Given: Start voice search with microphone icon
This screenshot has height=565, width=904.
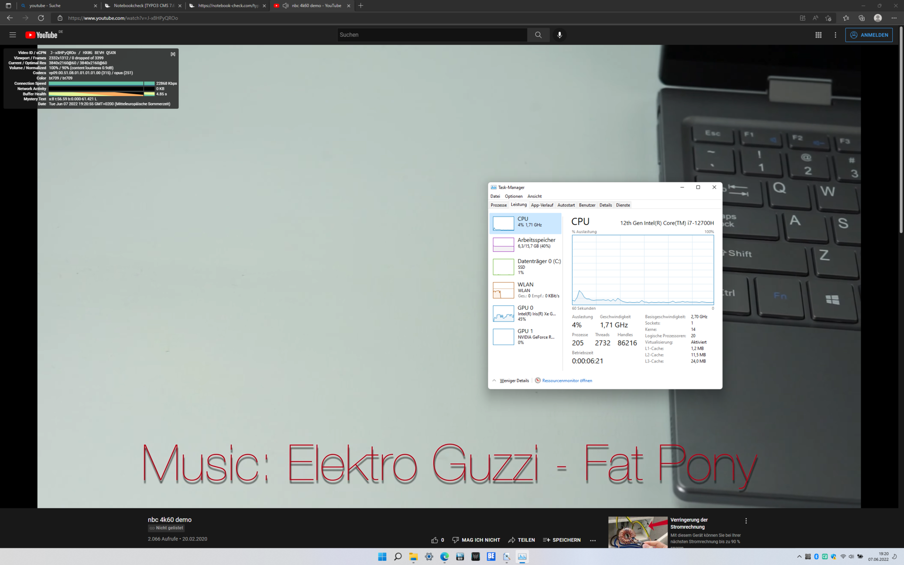Looking at the screenshot, I should tap(559, 35).
